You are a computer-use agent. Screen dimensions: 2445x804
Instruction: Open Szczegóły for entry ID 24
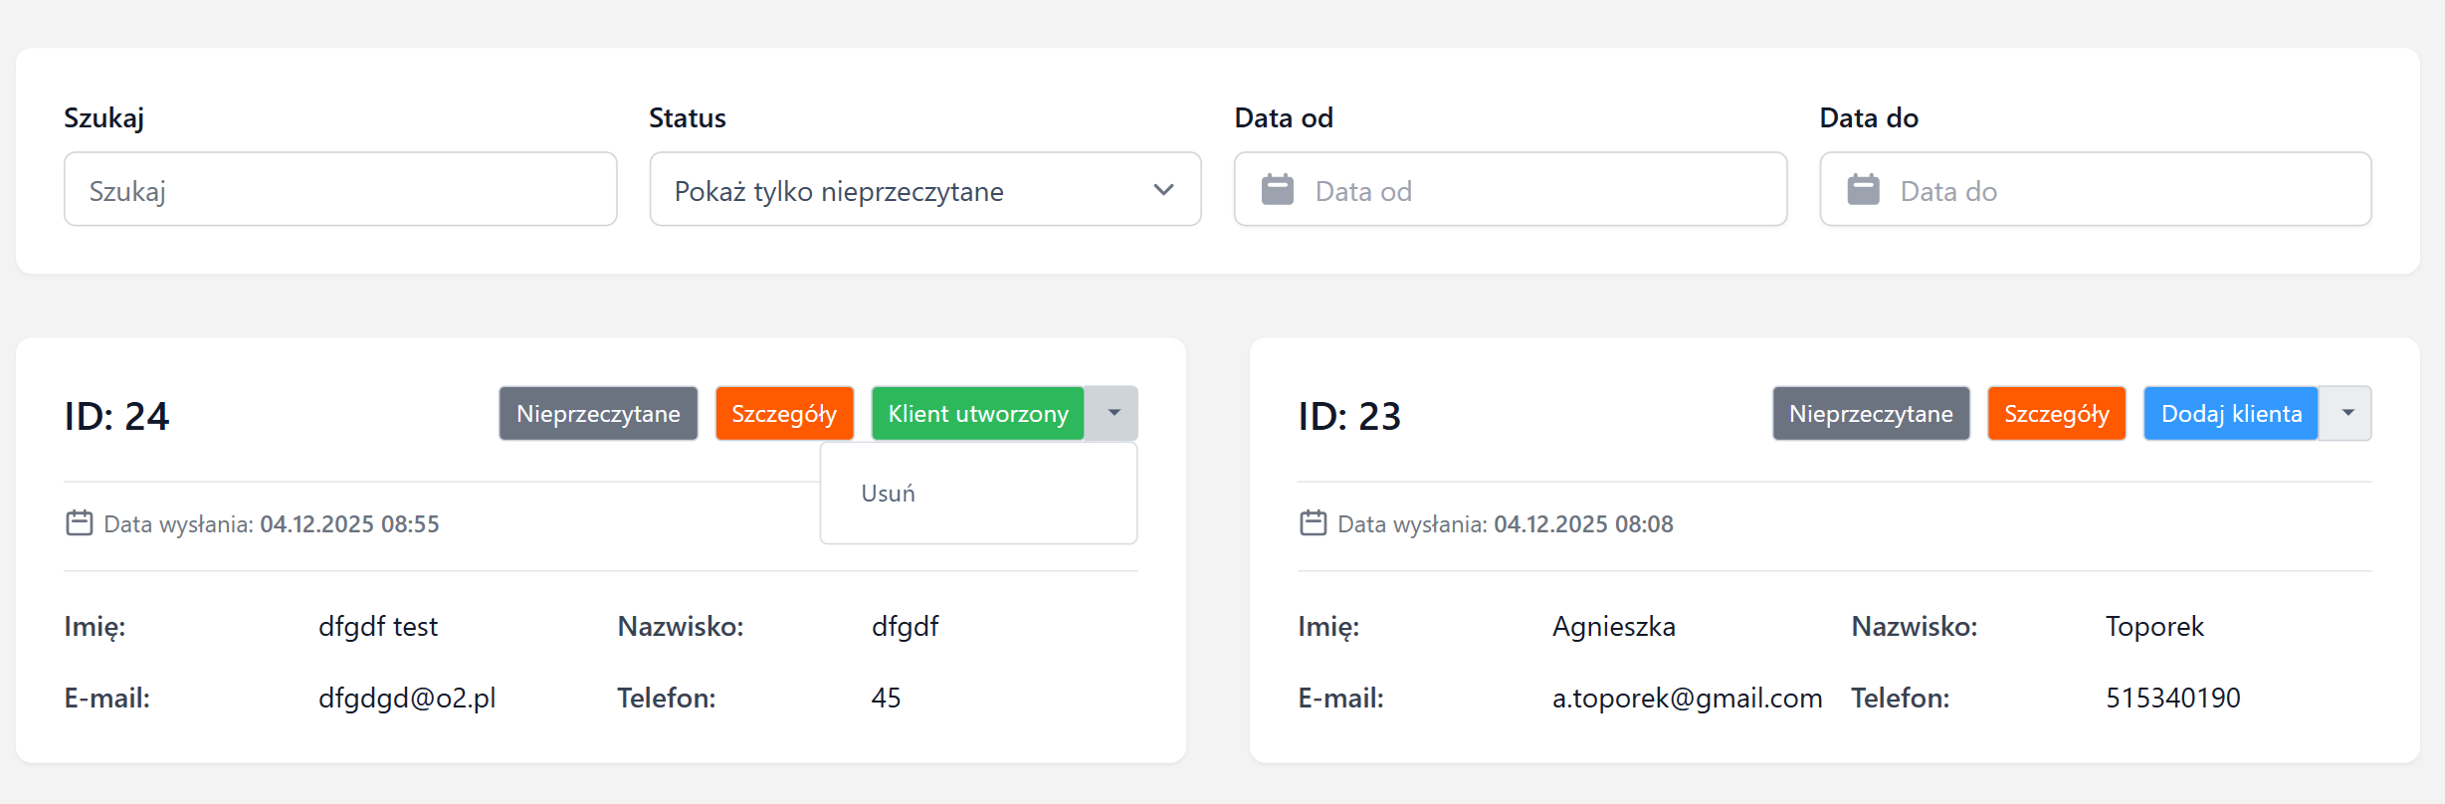784,414
